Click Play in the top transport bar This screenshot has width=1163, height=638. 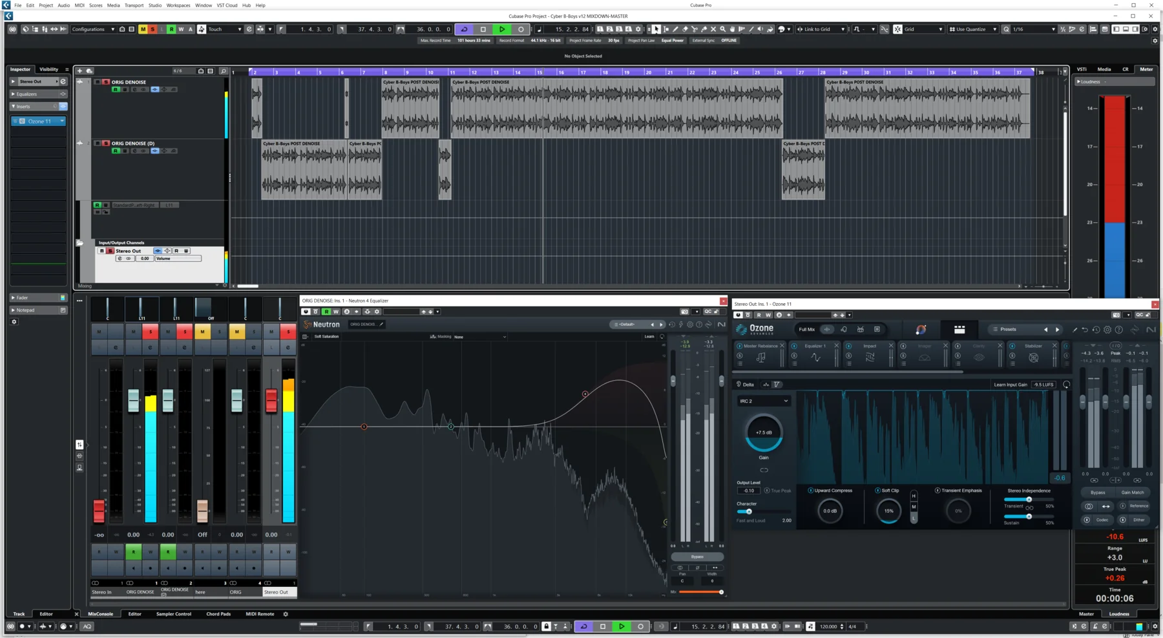coord(502,29)
